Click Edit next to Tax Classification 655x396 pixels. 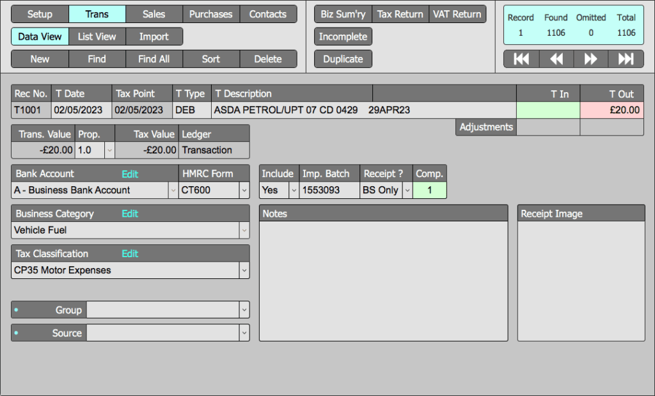pos(130,253)
